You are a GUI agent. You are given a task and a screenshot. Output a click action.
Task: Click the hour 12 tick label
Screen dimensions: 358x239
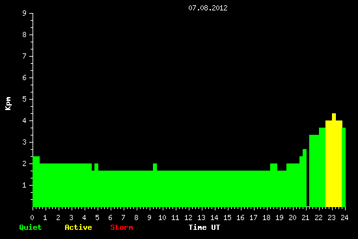[188, 218]
